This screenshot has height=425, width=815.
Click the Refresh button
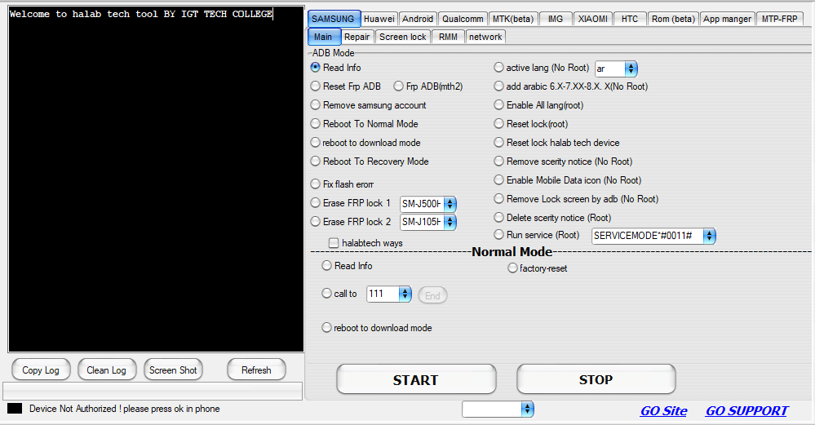click(x=256, y=370)
